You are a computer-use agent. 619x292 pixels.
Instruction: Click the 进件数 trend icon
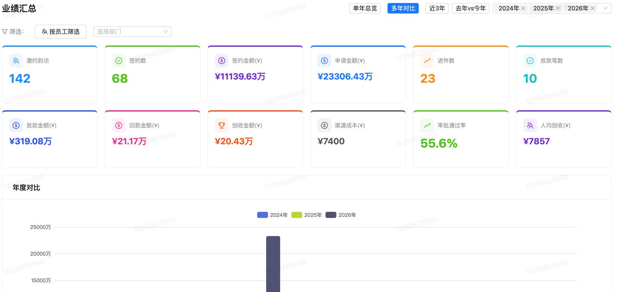pos(427,61)
